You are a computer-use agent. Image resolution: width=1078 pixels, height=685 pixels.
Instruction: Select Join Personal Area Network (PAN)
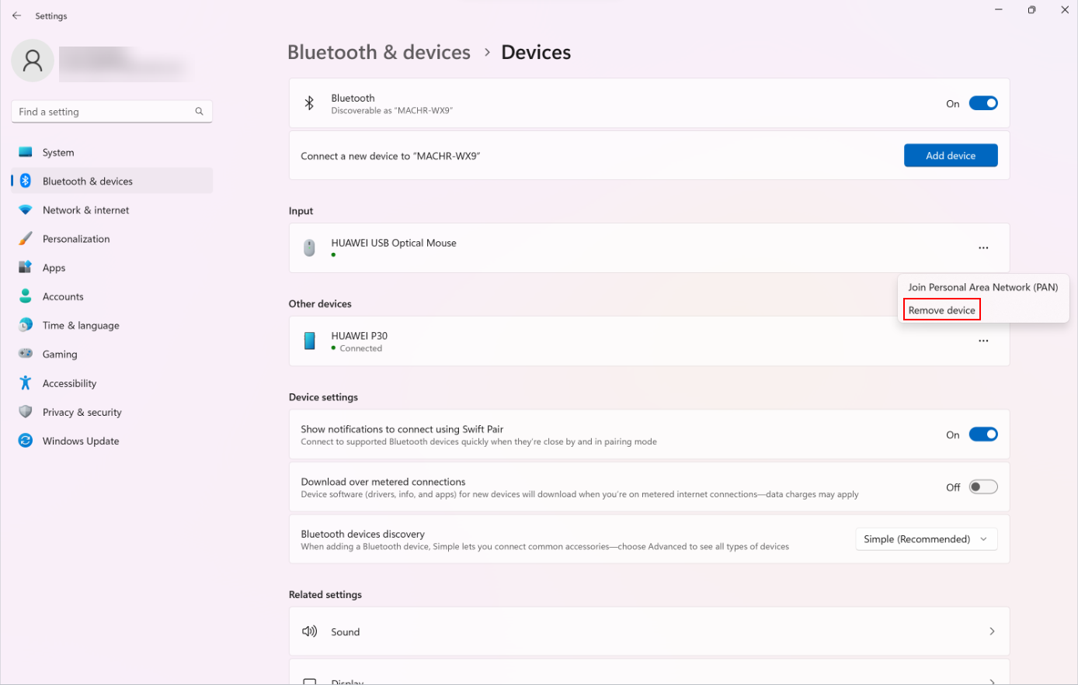point(983,287)
